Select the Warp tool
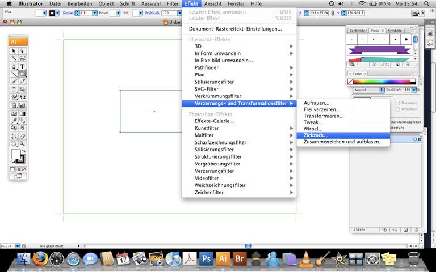 [14, 96]
